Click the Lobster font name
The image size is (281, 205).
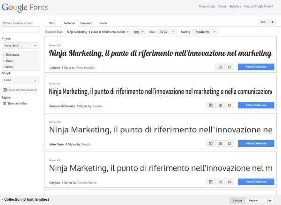[x=54, y=68]
